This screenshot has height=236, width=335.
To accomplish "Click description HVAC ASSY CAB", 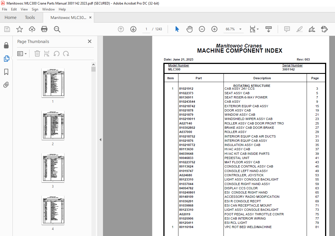I will coord(237,149).
